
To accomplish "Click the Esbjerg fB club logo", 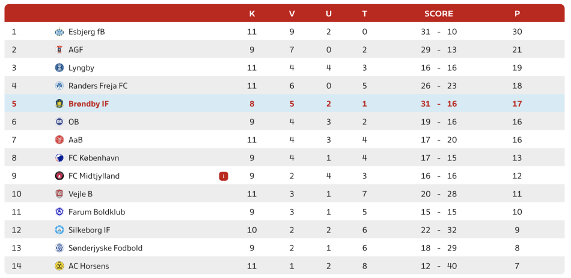I will pyautogui.click(x=60, y=32).
